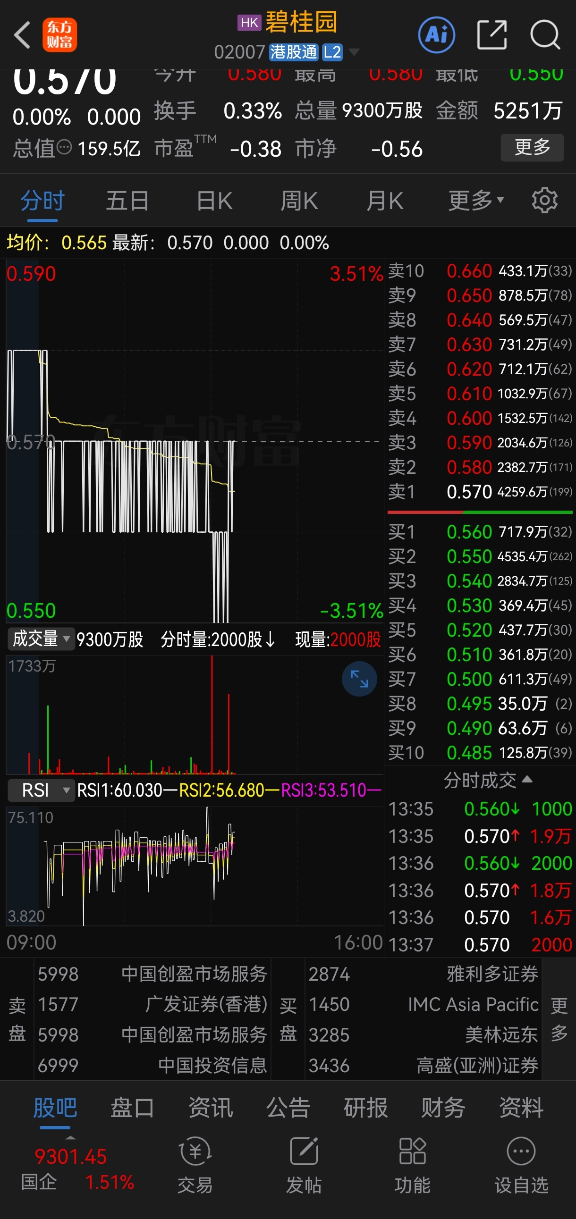Switch to 月K chart tab
Viewport: 576px width, 1219px height.
385,201
